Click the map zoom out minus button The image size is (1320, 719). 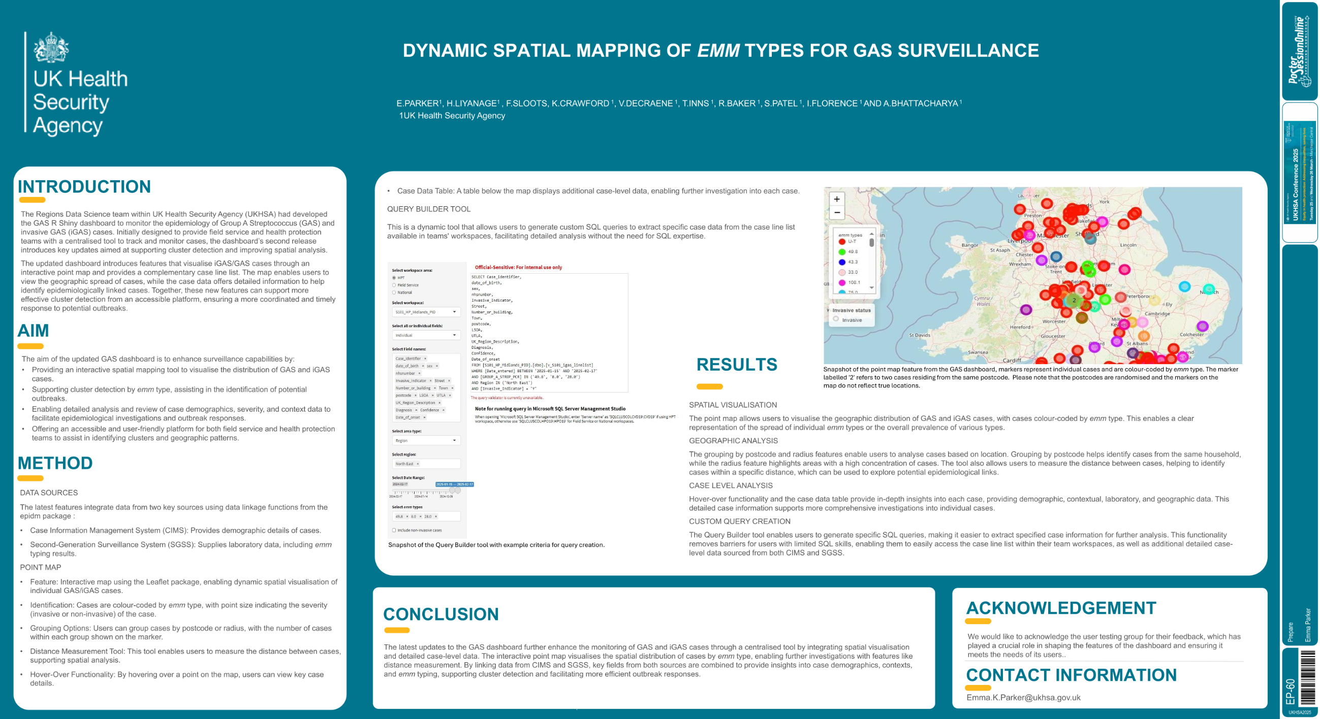837,212
